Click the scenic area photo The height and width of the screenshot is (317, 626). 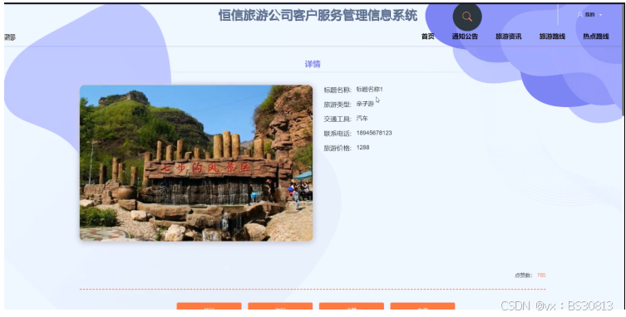(x=196, y=163)
